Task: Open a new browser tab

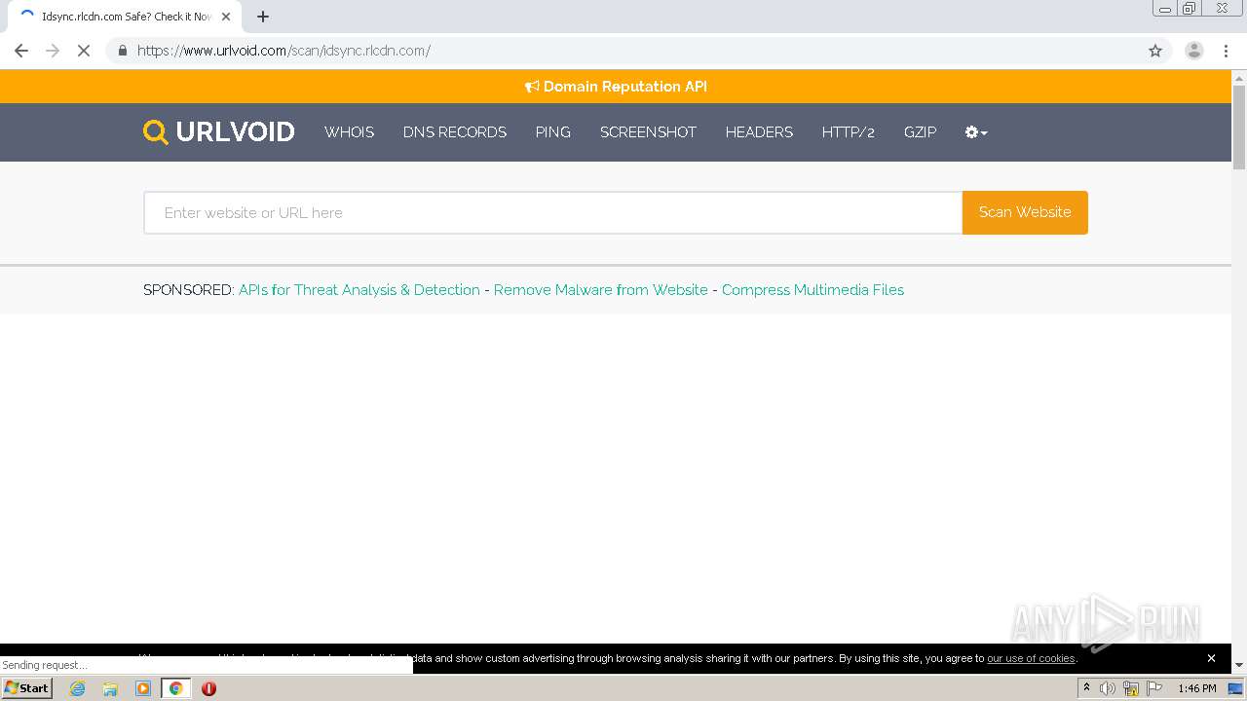Action: pos(263,17)
